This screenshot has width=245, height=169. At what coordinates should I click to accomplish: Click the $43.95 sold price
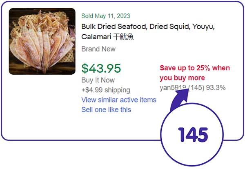coord(101,68)
